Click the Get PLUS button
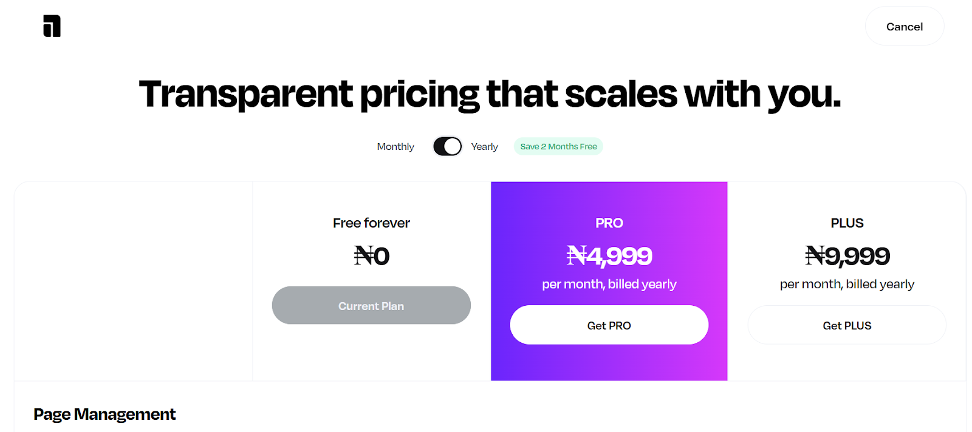The image size is (972, 432). point(847,325)
